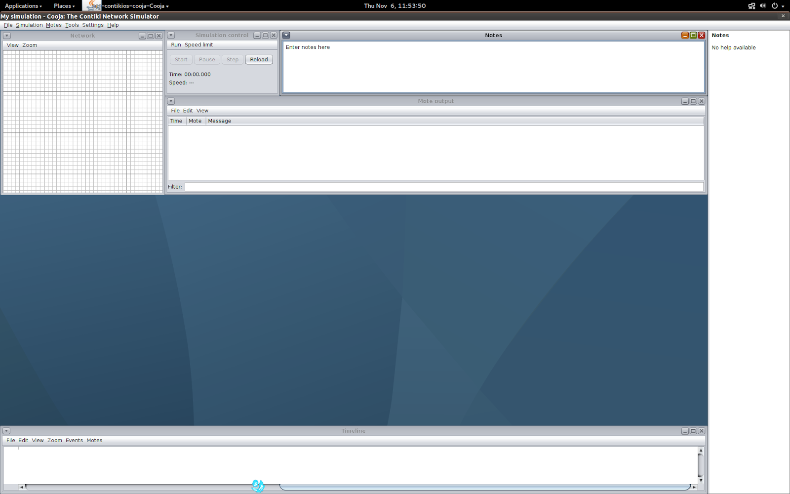Image resolution: width=790 pixels, height=494 pixels.
Task: Click the timeline vertical scroll down arrow
Action: (x=701, y=480)
